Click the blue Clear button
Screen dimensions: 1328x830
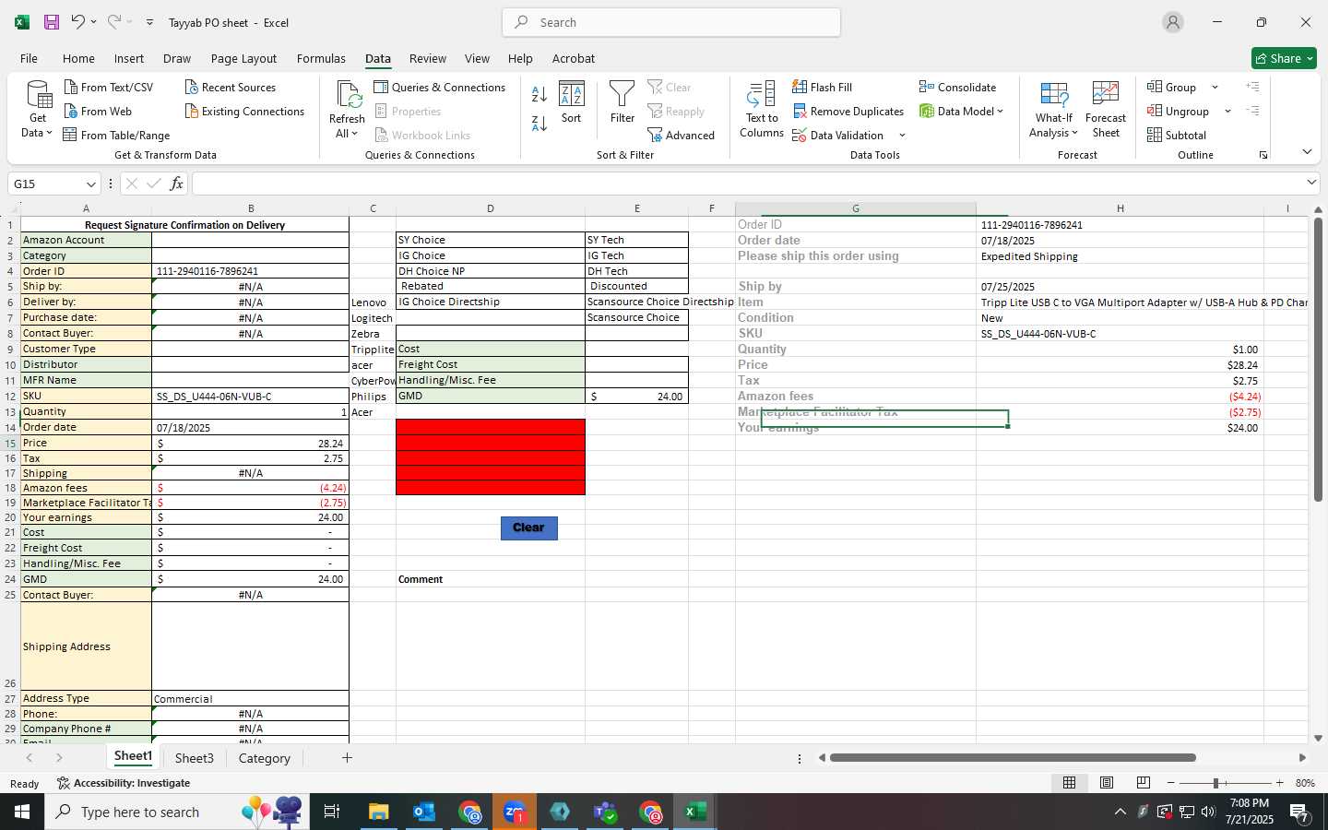pyautogui.click(x=528, y=528)
